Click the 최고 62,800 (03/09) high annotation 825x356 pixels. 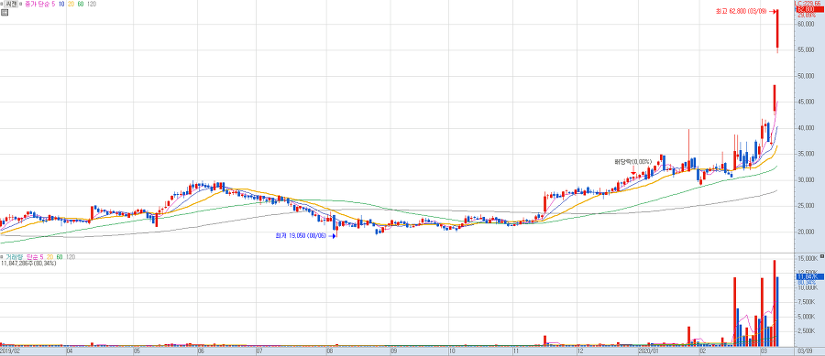click(x=741, y=11)
